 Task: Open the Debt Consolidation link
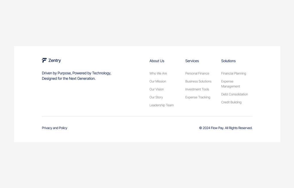click(234, 94)
